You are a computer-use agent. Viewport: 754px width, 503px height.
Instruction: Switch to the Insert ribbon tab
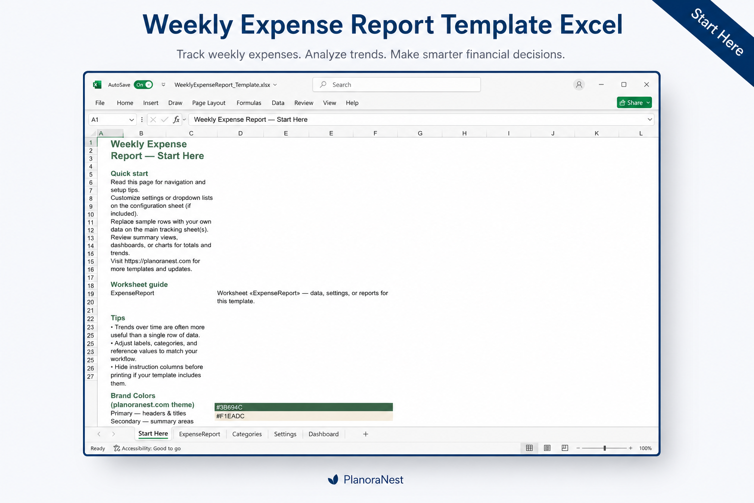click(151, 103)
